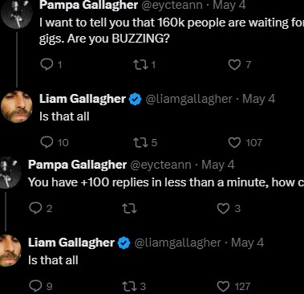The width and height of the screenshot is (304, 294).
Task: Reply to Pampa's +100 replies tweet
Action: point(35,208)
